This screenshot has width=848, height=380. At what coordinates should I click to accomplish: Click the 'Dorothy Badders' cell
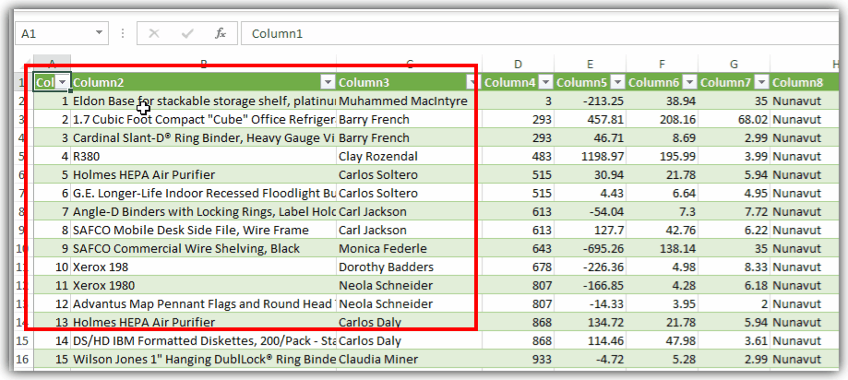pos(409,267)
